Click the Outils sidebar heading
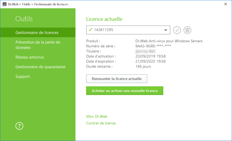This screenshot has height=141, width=232. pyautogui.click(x=24, y=19)
